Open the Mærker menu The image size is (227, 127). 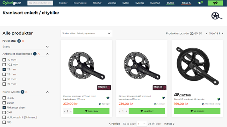63,3
